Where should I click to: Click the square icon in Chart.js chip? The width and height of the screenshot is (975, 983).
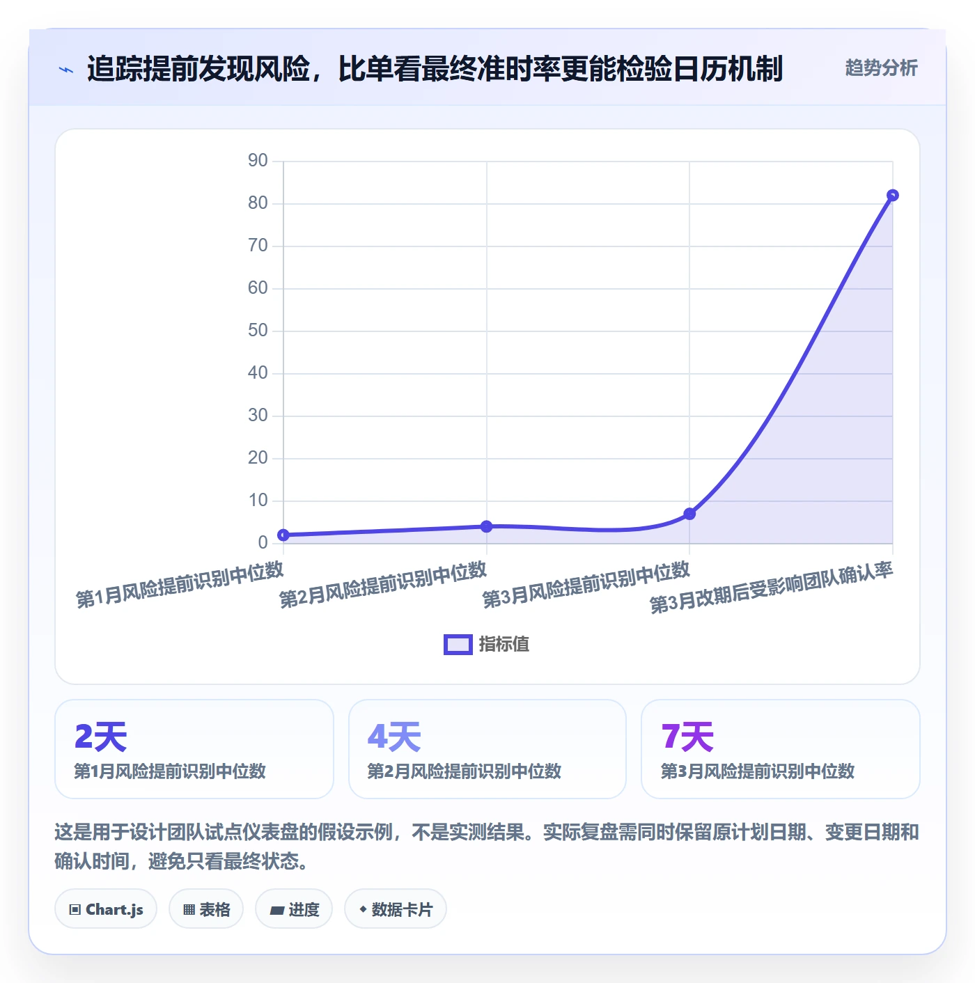pyautogui.click(x=75, y=909)
